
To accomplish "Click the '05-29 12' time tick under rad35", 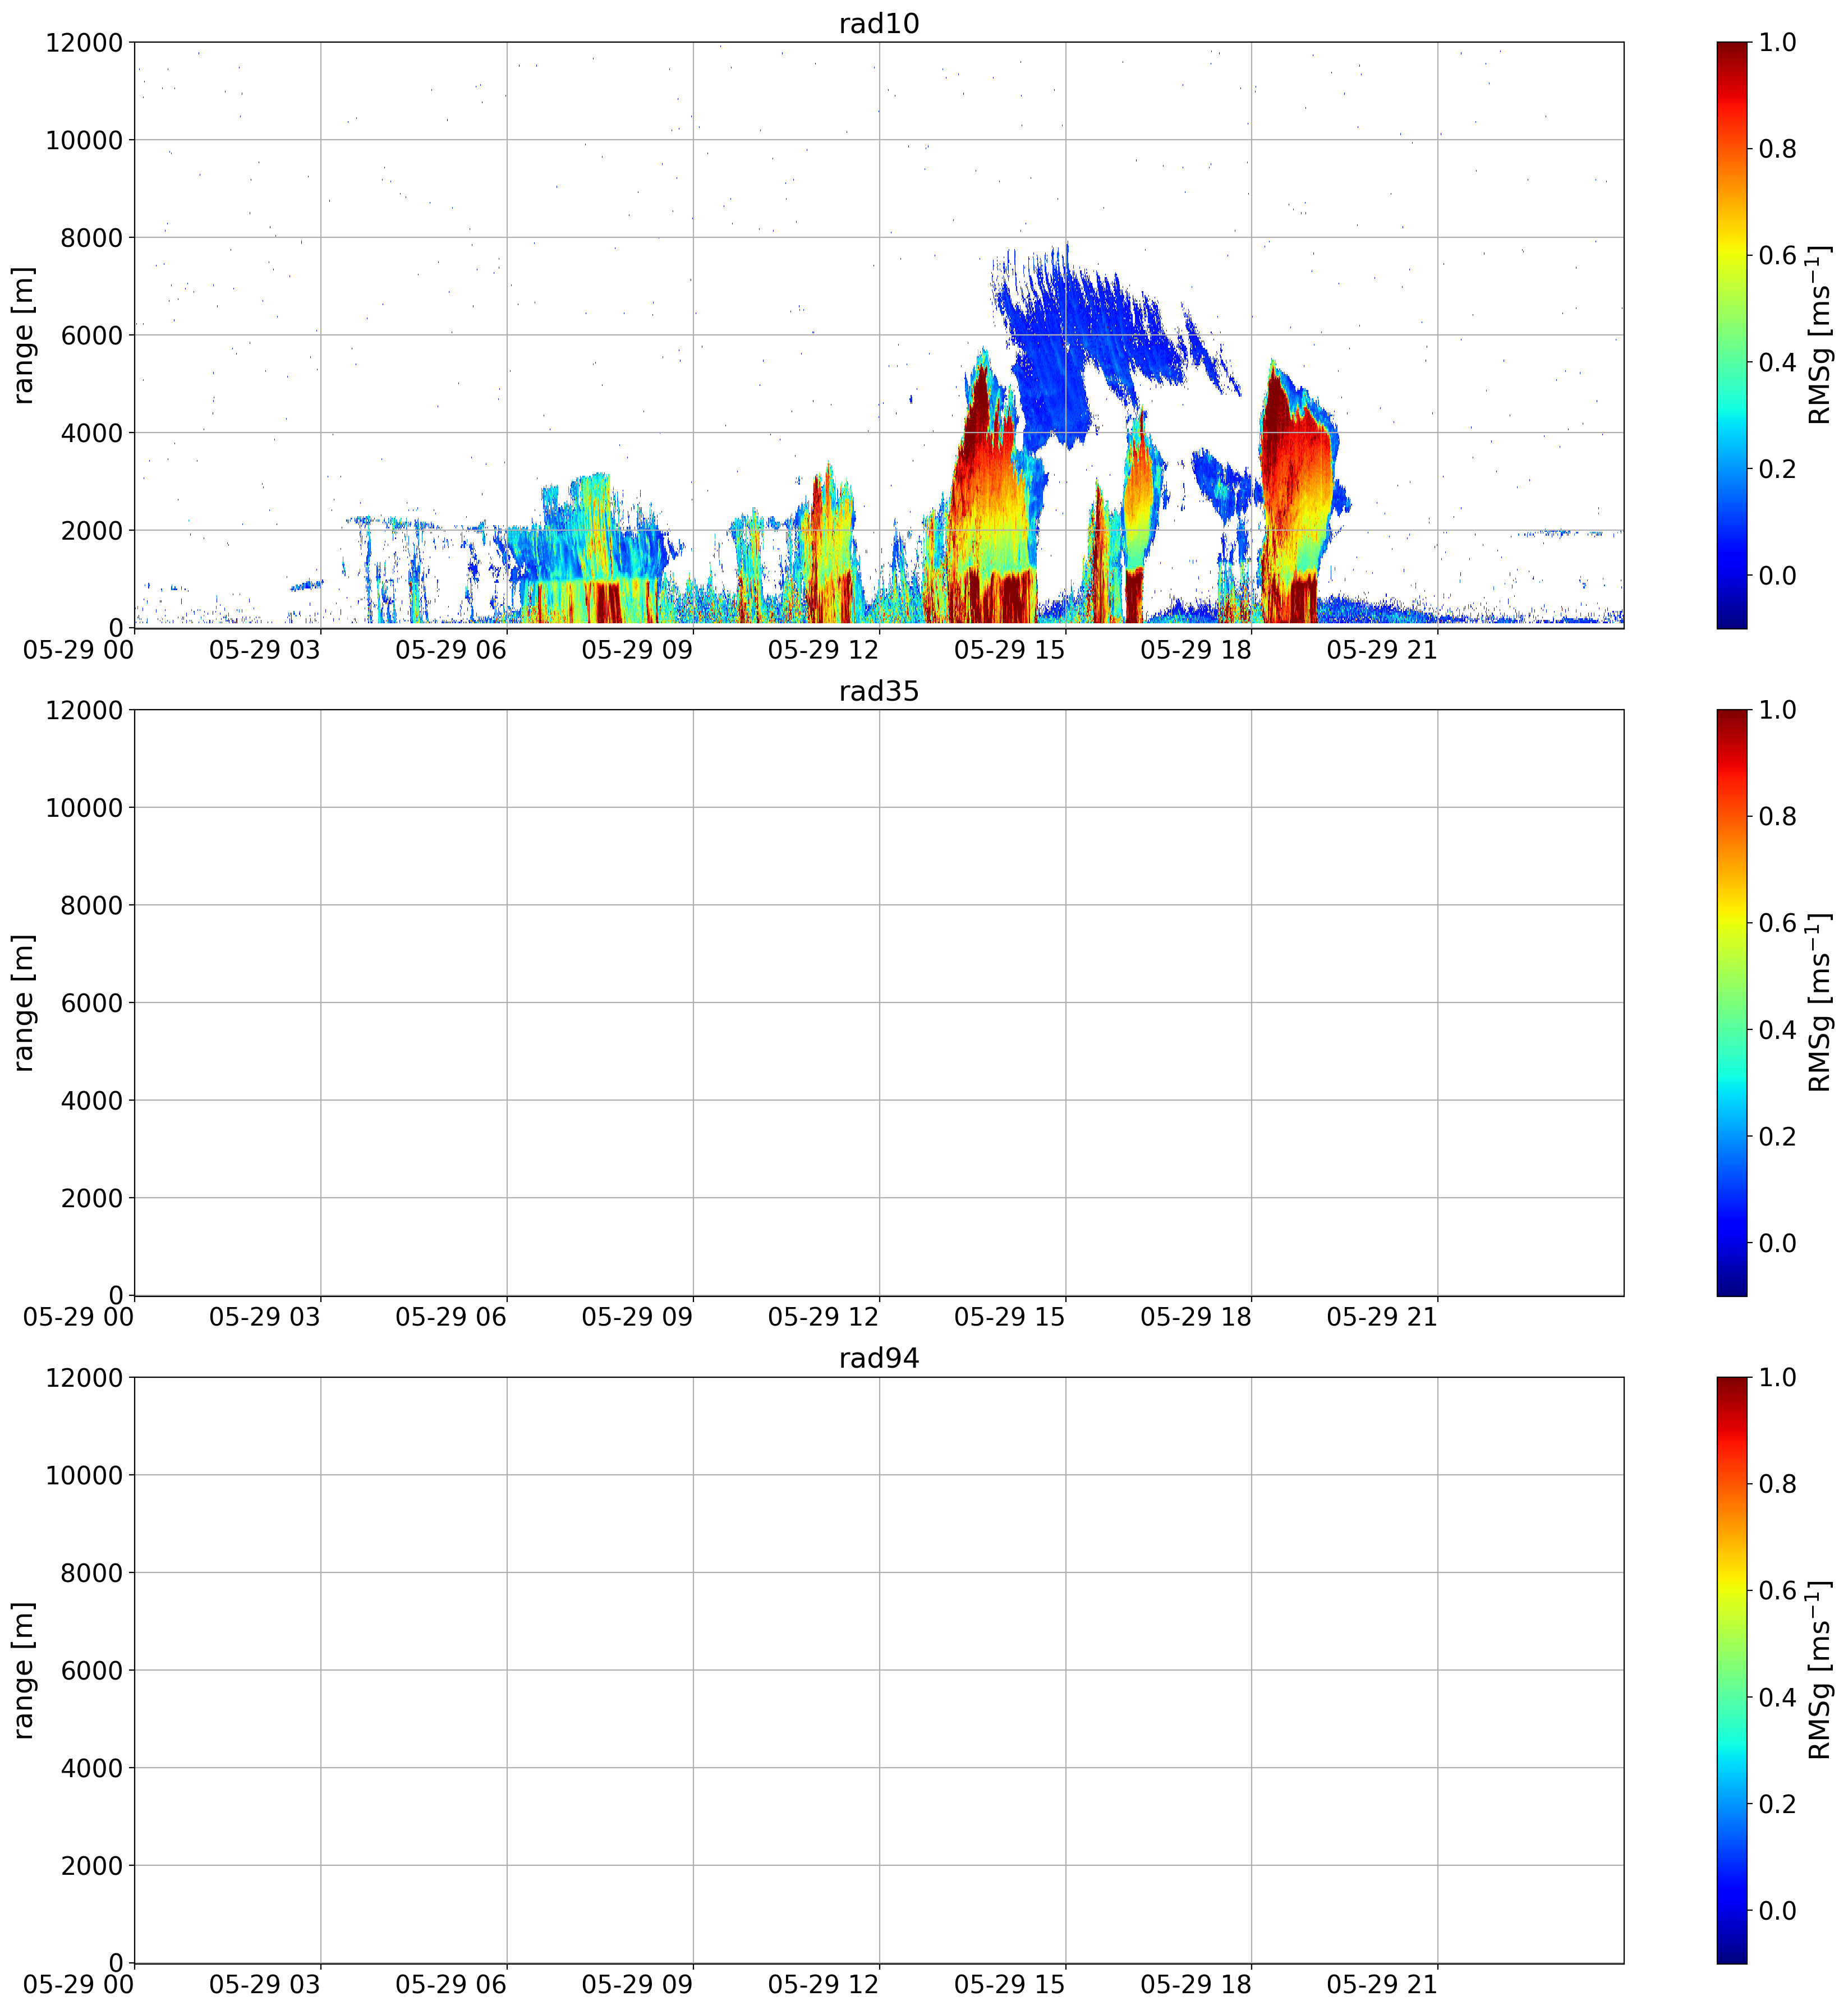I will [823, 1317].
